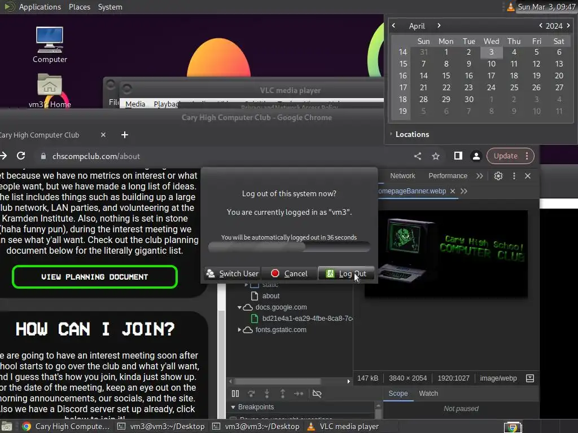Screen dimensions: 578x433
Task: Share this page icon in Chrome
Action: click(x=418, y=156)
